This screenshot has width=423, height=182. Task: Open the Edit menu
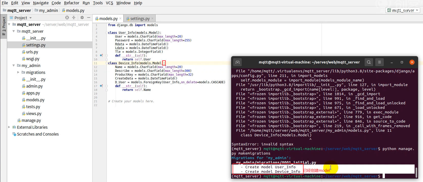pos(14,3)
